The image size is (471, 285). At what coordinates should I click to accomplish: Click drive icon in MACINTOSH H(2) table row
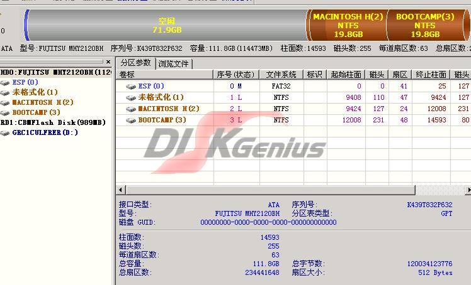tap(131, 109)
